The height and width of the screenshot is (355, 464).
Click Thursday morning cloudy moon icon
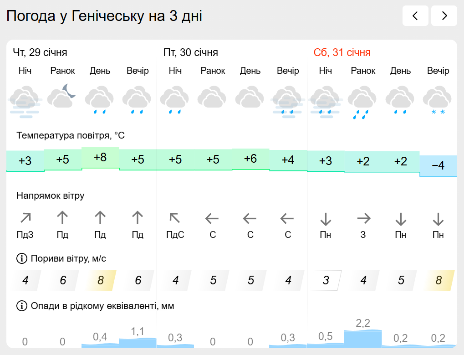(62, 96)
